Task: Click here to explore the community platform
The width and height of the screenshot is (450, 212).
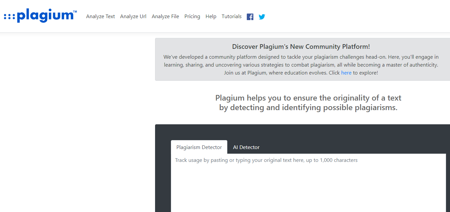Action: [346, 73]
